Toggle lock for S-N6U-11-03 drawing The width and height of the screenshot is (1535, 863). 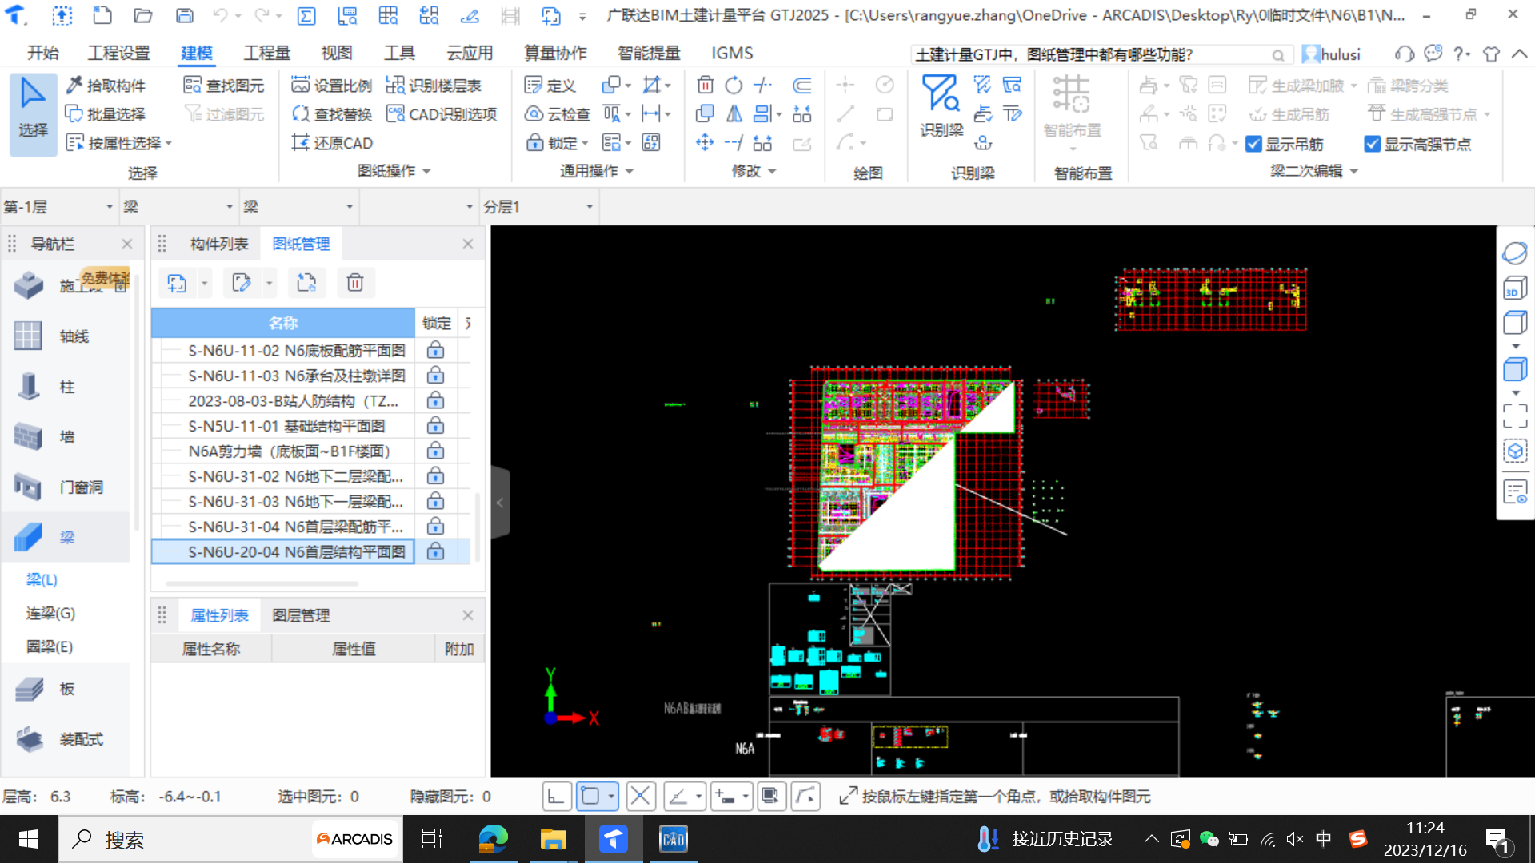(x=435, y=376)
